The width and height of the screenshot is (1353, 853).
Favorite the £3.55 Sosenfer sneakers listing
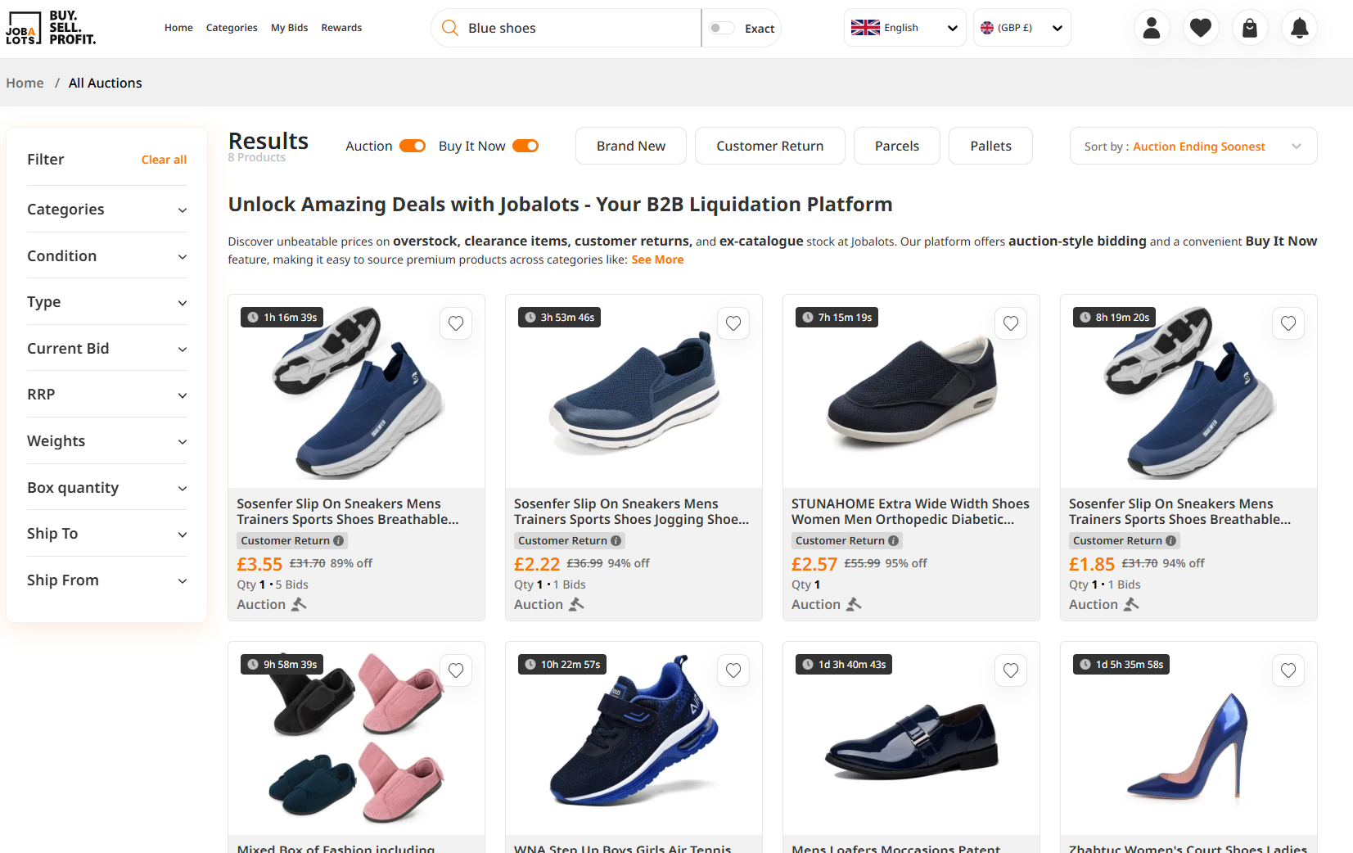pyautogui.click(x=456, y=323)
